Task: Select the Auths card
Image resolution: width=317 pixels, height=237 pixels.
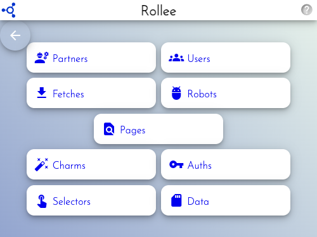Action: (x=226, y=164)
